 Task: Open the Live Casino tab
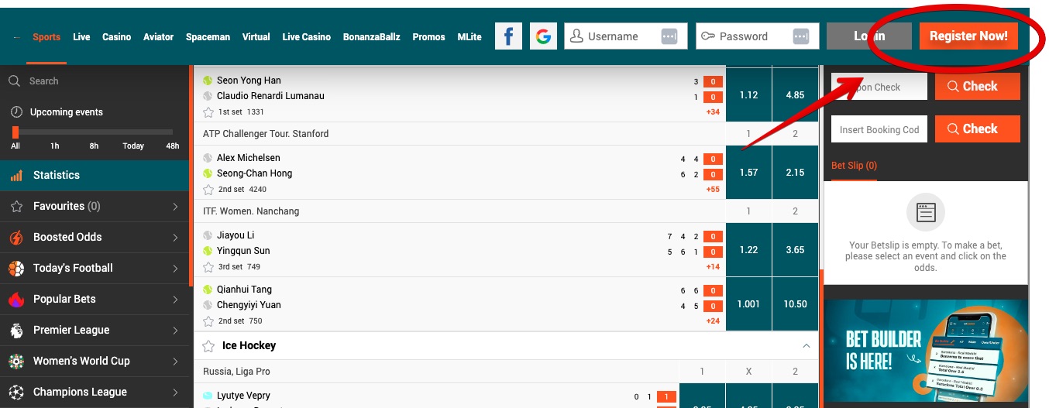pos(307,37)
